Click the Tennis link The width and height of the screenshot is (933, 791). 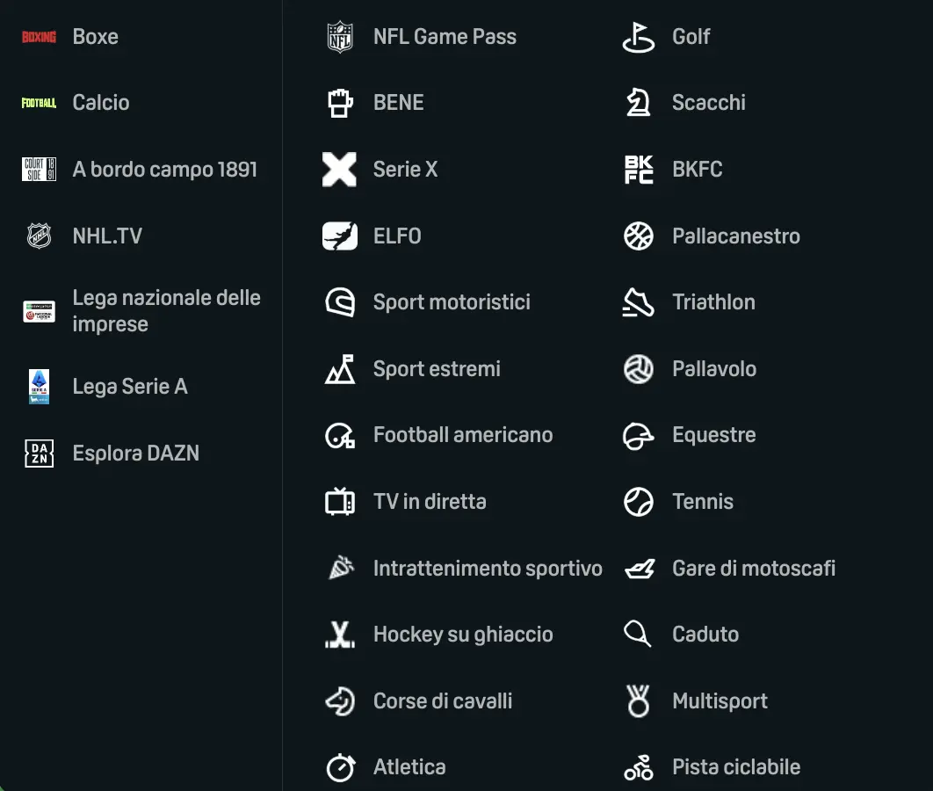(x=702, y=502)
